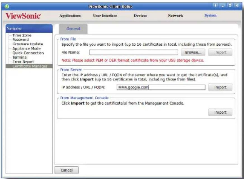Click the "File Name:" label
244x179 pixels.
tap(70, 52)
